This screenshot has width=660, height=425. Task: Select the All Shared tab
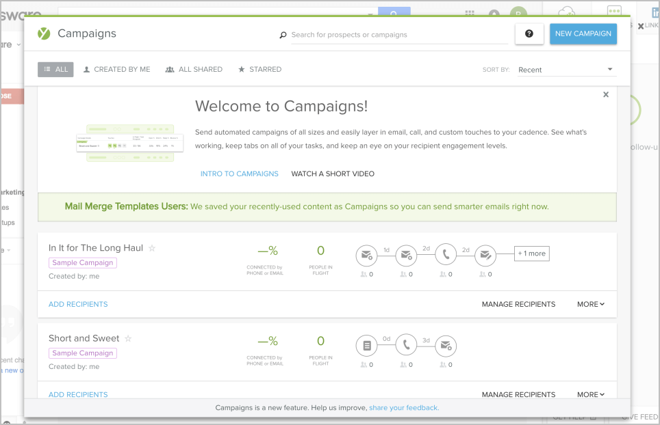pyautogui.click(x=194, y=70)
